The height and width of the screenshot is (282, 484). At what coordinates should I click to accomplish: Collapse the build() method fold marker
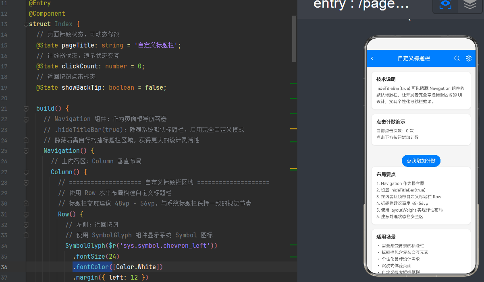[x=26, y=109]
